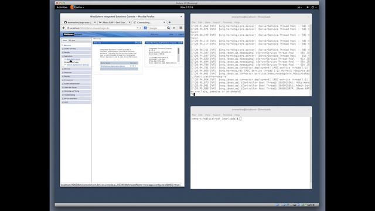Image resolution: width=375 pixels, height=211 pixels.
Task: Open Global deployment settings link
Action: 78,65
